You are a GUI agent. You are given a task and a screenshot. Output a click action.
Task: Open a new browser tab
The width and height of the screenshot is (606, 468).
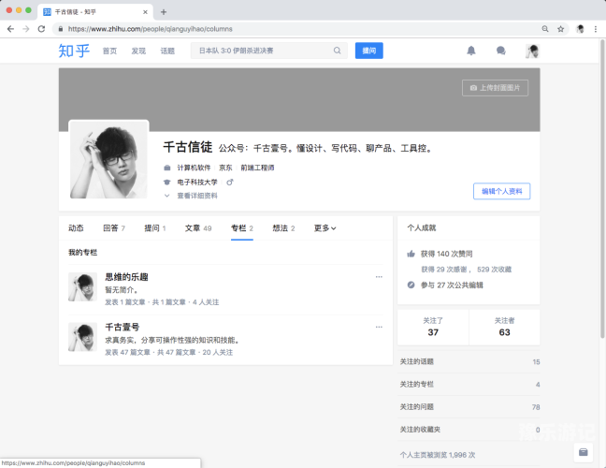[x=164, y=12]
